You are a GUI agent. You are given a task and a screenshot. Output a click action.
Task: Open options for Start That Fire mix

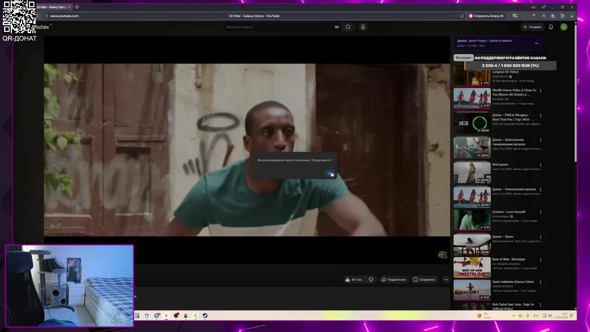click(541, 115)
